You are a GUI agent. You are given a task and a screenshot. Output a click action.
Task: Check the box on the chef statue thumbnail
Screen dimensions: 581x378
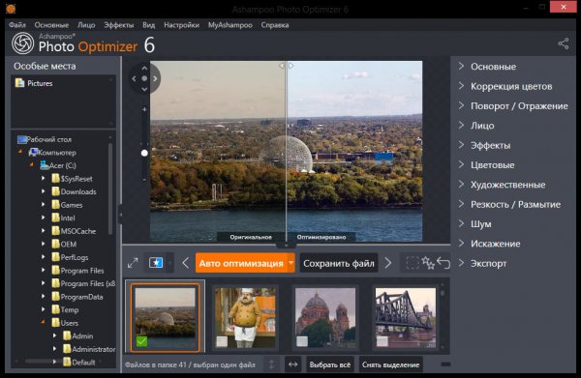point(222,341)
